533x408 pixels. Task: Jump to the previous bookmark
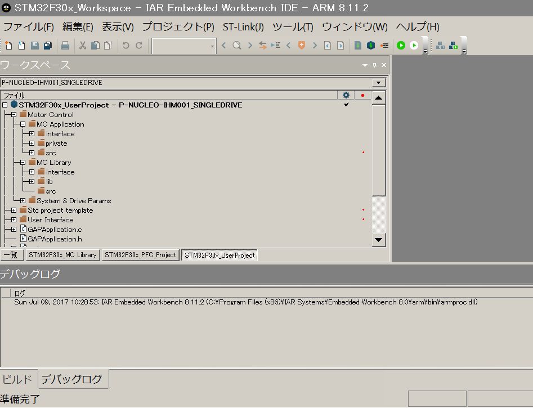click(x=289, y=45)
